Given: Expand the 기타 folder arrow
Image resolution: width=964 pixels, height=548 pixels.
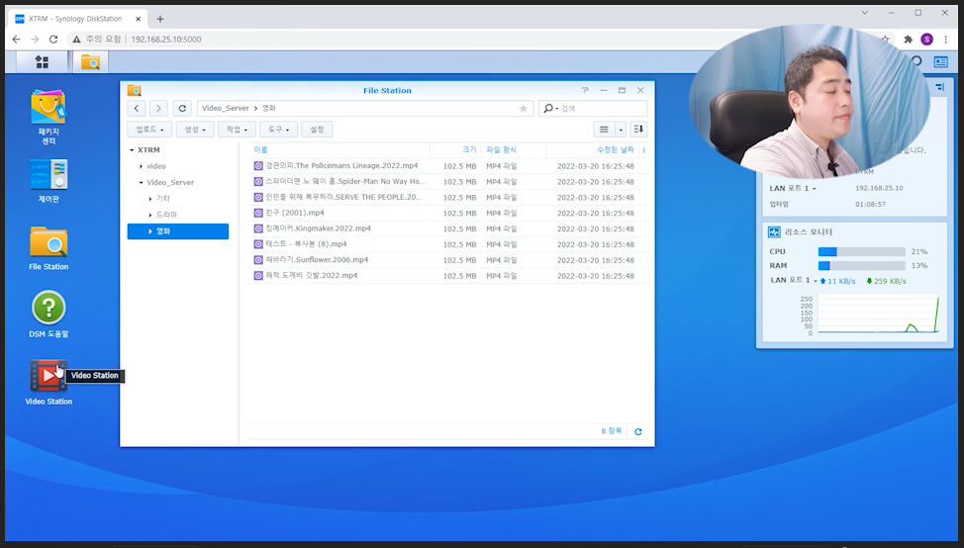Looking at the screenshot, I should pos(150,199).
